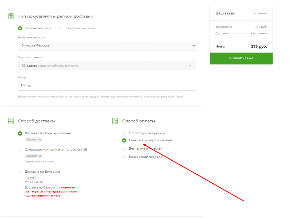This screenshot has height=218, width=291.
Task: Click the bus icon next to Способ доставки
Action: pyautogui.click(x=11, y=121)
